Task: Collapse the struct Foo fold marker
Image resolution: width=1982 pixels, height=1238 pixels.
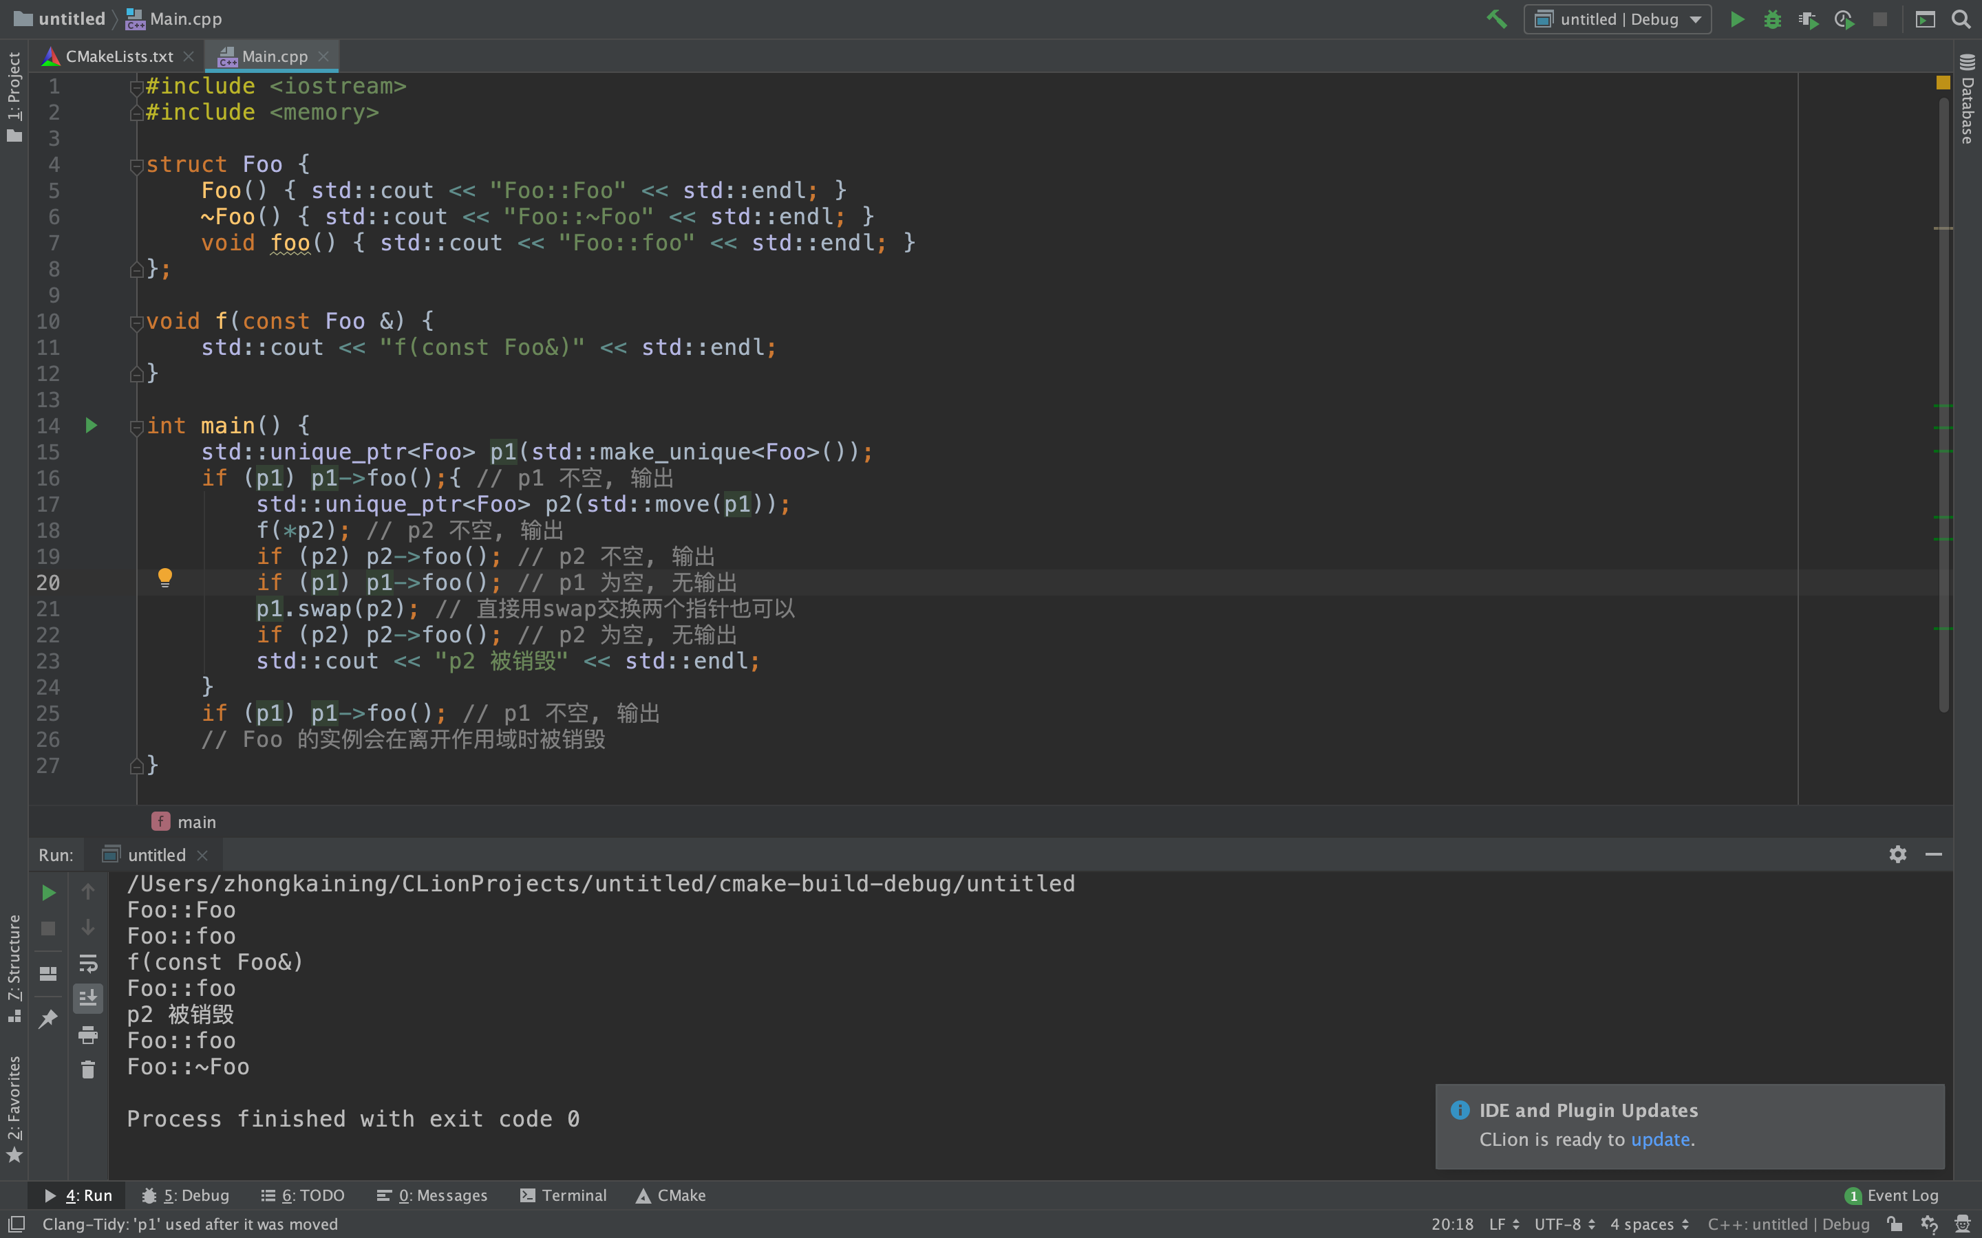Action: click(137, 166)
